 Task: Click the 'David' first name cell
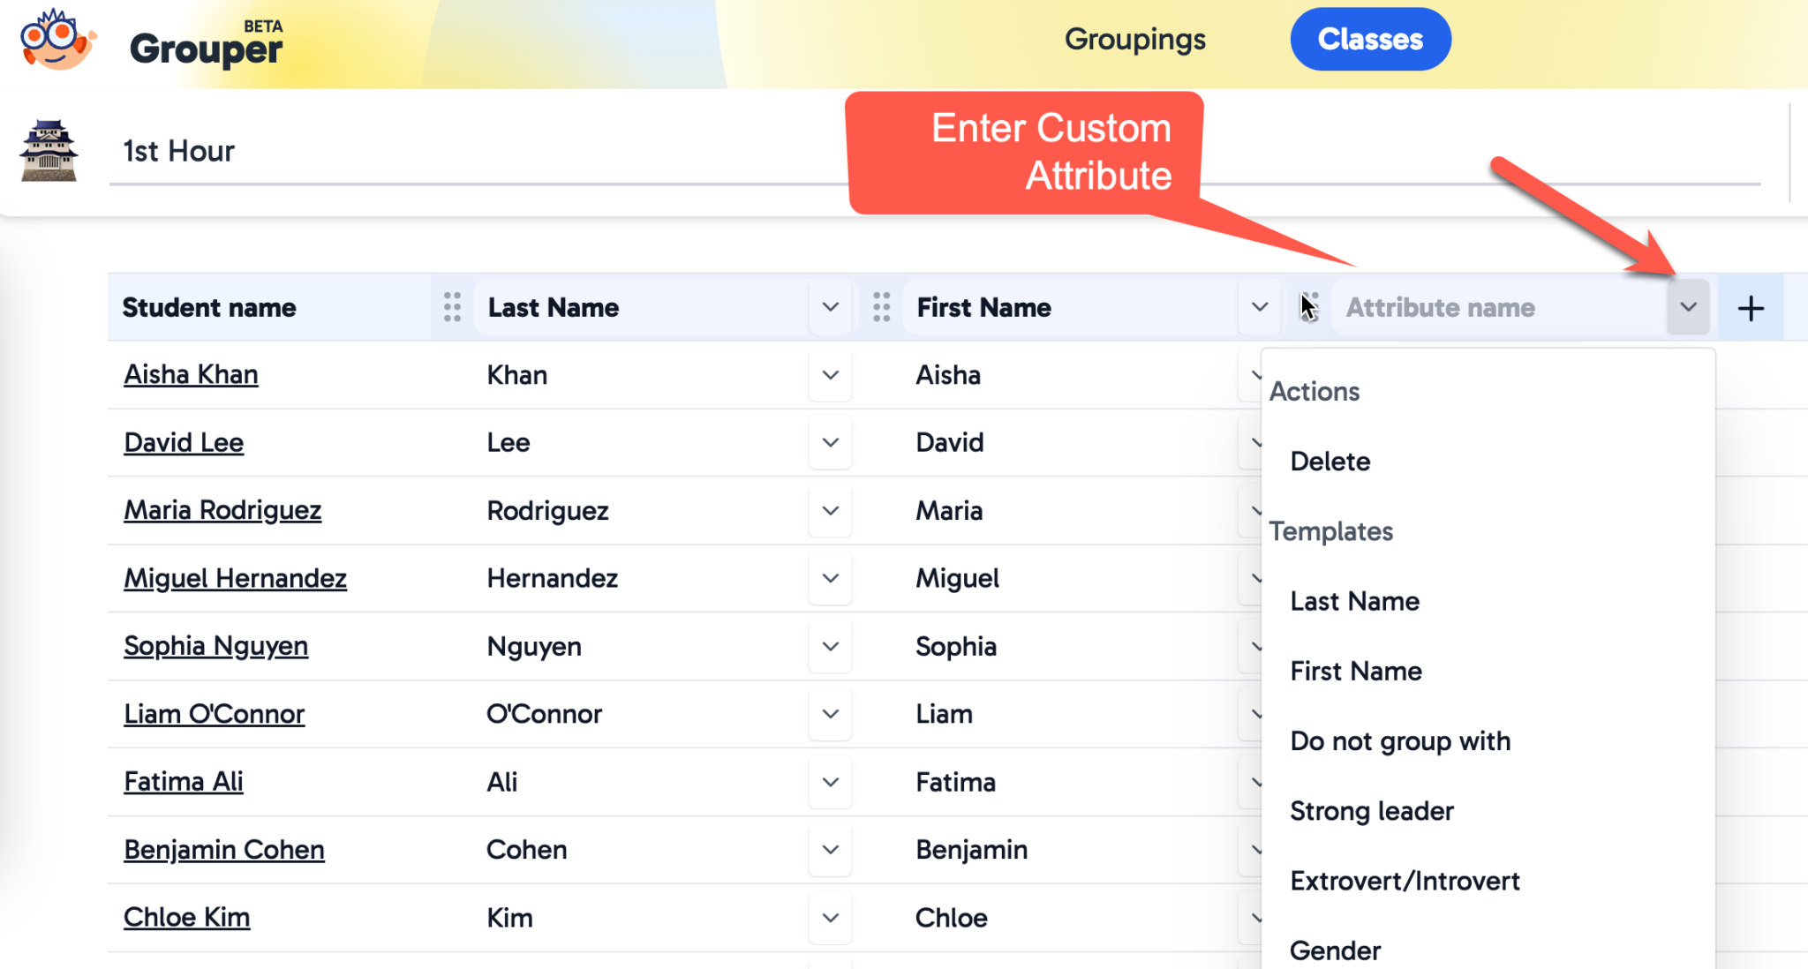tap(950, 443)
